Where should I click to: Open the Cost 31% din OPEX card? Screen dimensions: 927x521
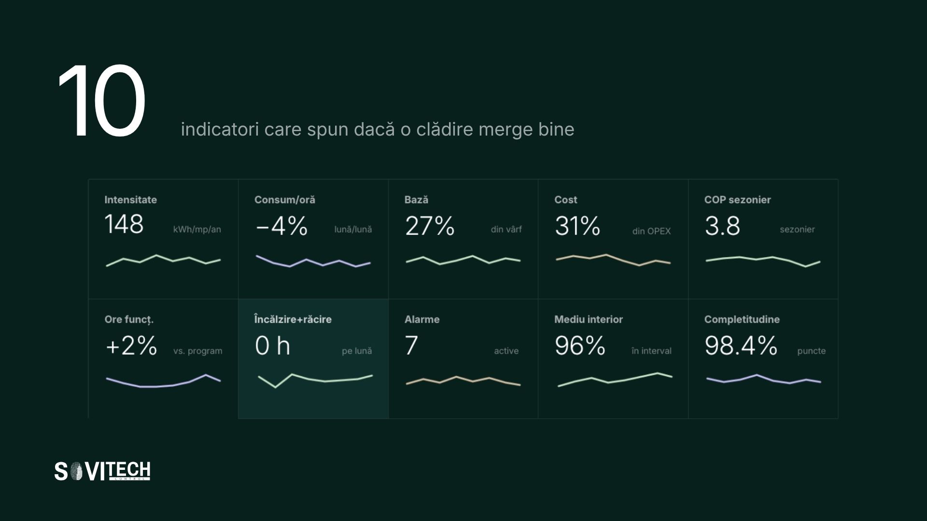(x=613, y=239)
